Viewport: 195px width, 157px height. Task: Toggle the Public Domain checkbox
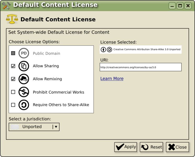point(13,53)
